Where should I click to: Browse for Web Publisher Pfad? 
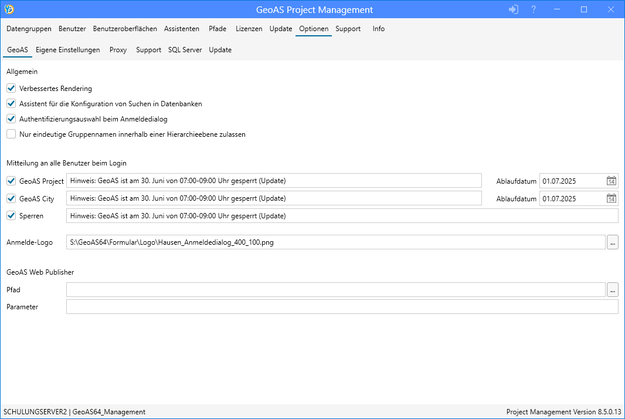[x=613, y=290]
